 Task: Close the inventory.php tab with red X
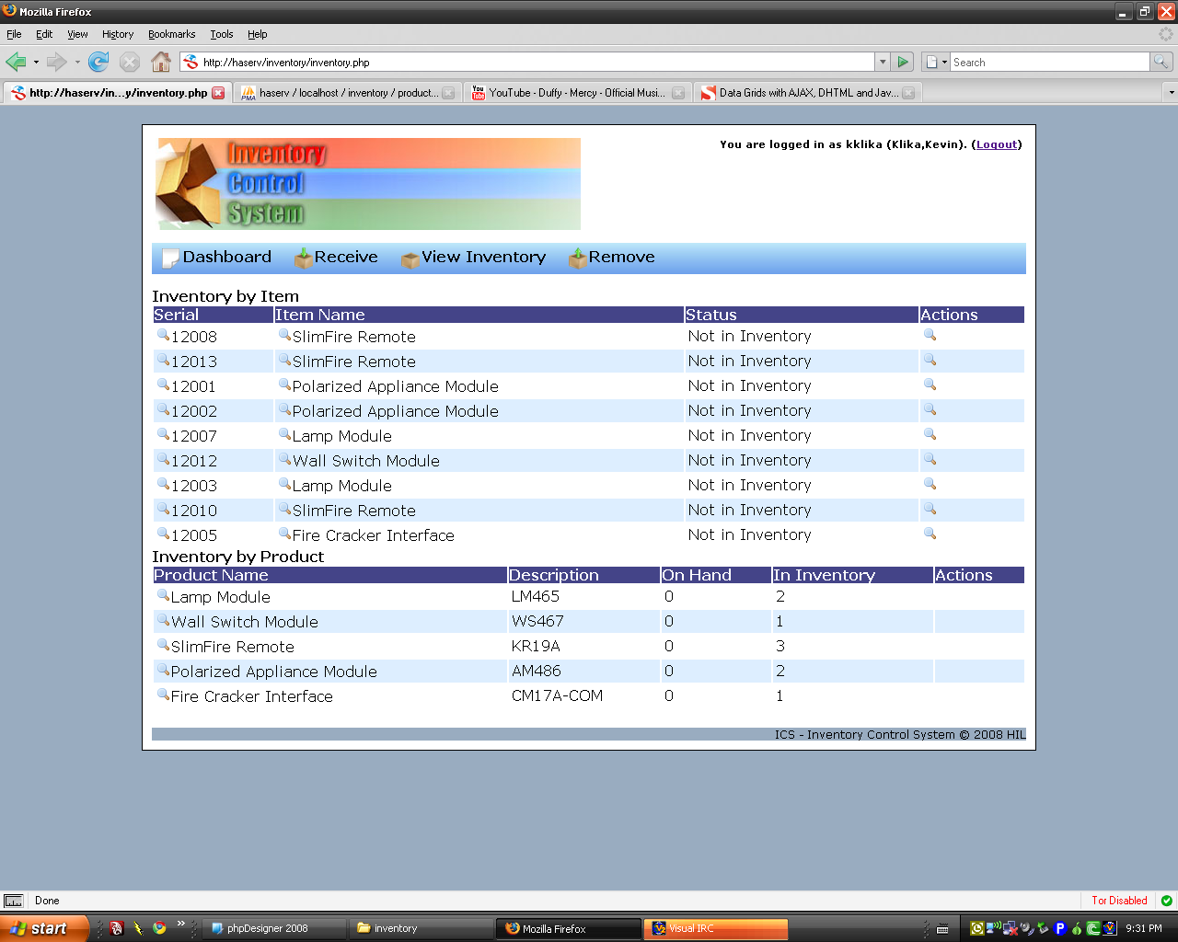pyautogui.click(x=218, y=93)
